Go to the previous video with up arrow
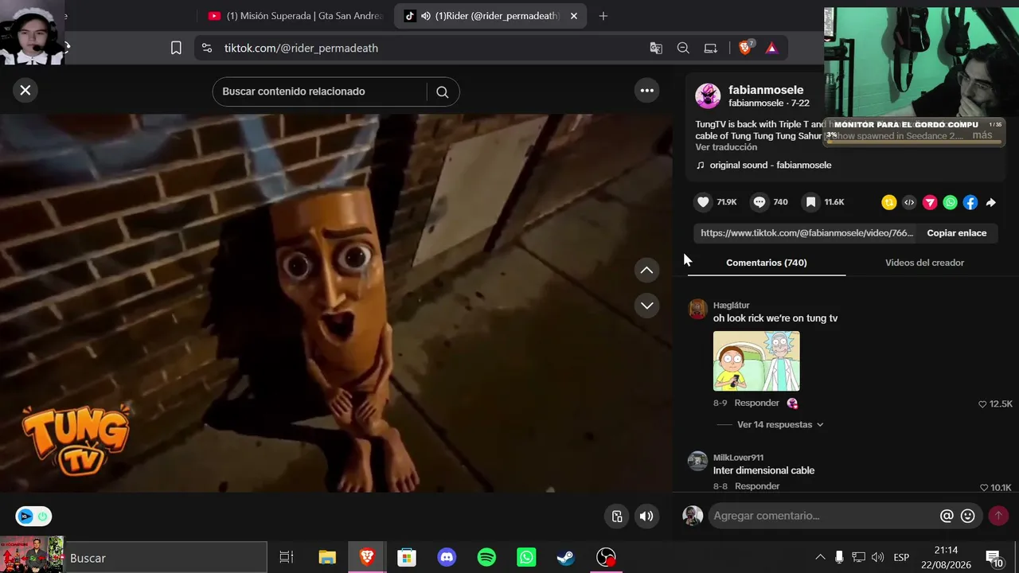The image size is (1019, 573). 646,271
